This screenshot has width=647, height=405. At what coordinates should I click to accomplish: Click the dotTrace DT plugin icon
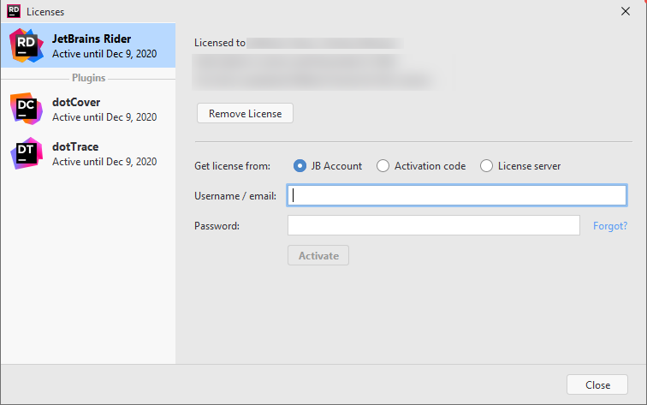tap(27, 153)
